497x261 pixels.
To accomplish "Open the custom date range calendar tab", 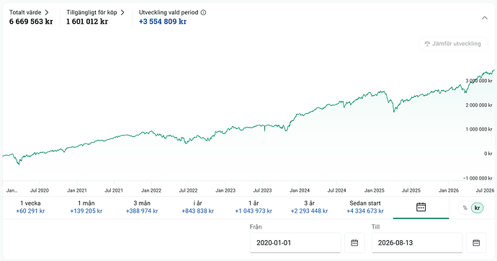I will (x=421, y=208).
